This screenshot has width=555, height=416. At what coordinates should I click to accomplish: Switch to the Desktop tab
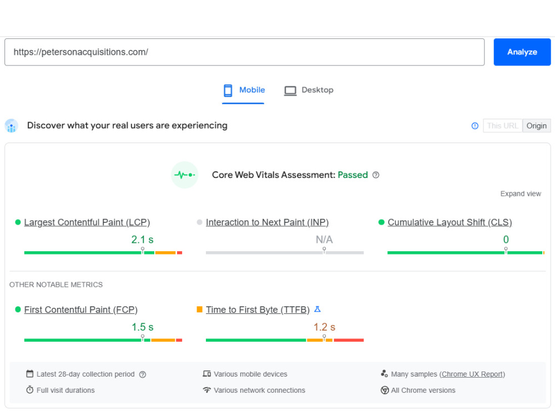[x=309, y=90]
